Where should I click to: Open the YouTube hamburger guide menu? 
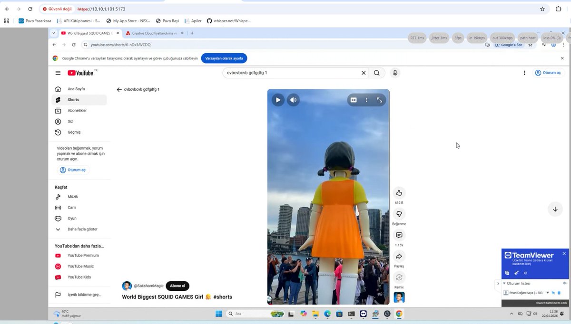pos(58,73)
